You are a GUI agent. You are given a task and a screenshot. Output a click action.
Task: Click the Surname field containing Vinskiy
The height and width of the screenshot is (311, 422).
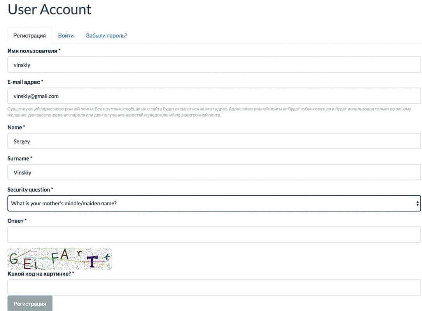[214, 172]
